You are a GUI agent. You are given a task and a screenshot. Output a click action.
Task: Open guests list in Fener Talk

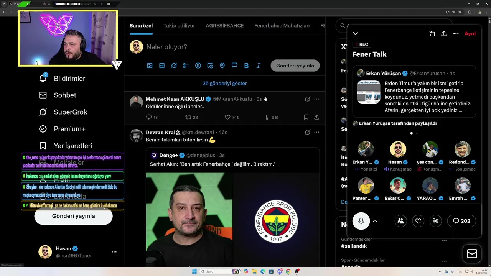(x=400, y=221)
